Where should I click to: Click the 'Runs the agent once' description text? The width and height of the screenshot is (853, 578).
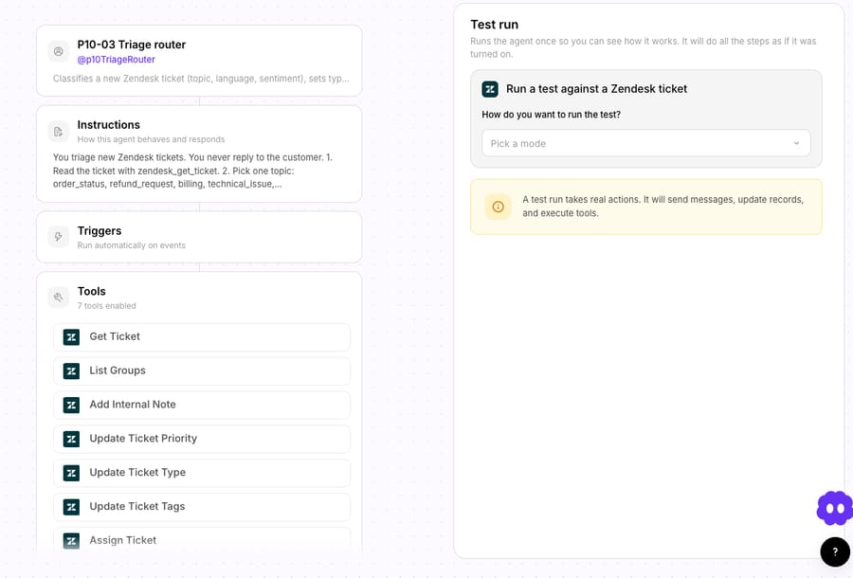pos(643,47)
